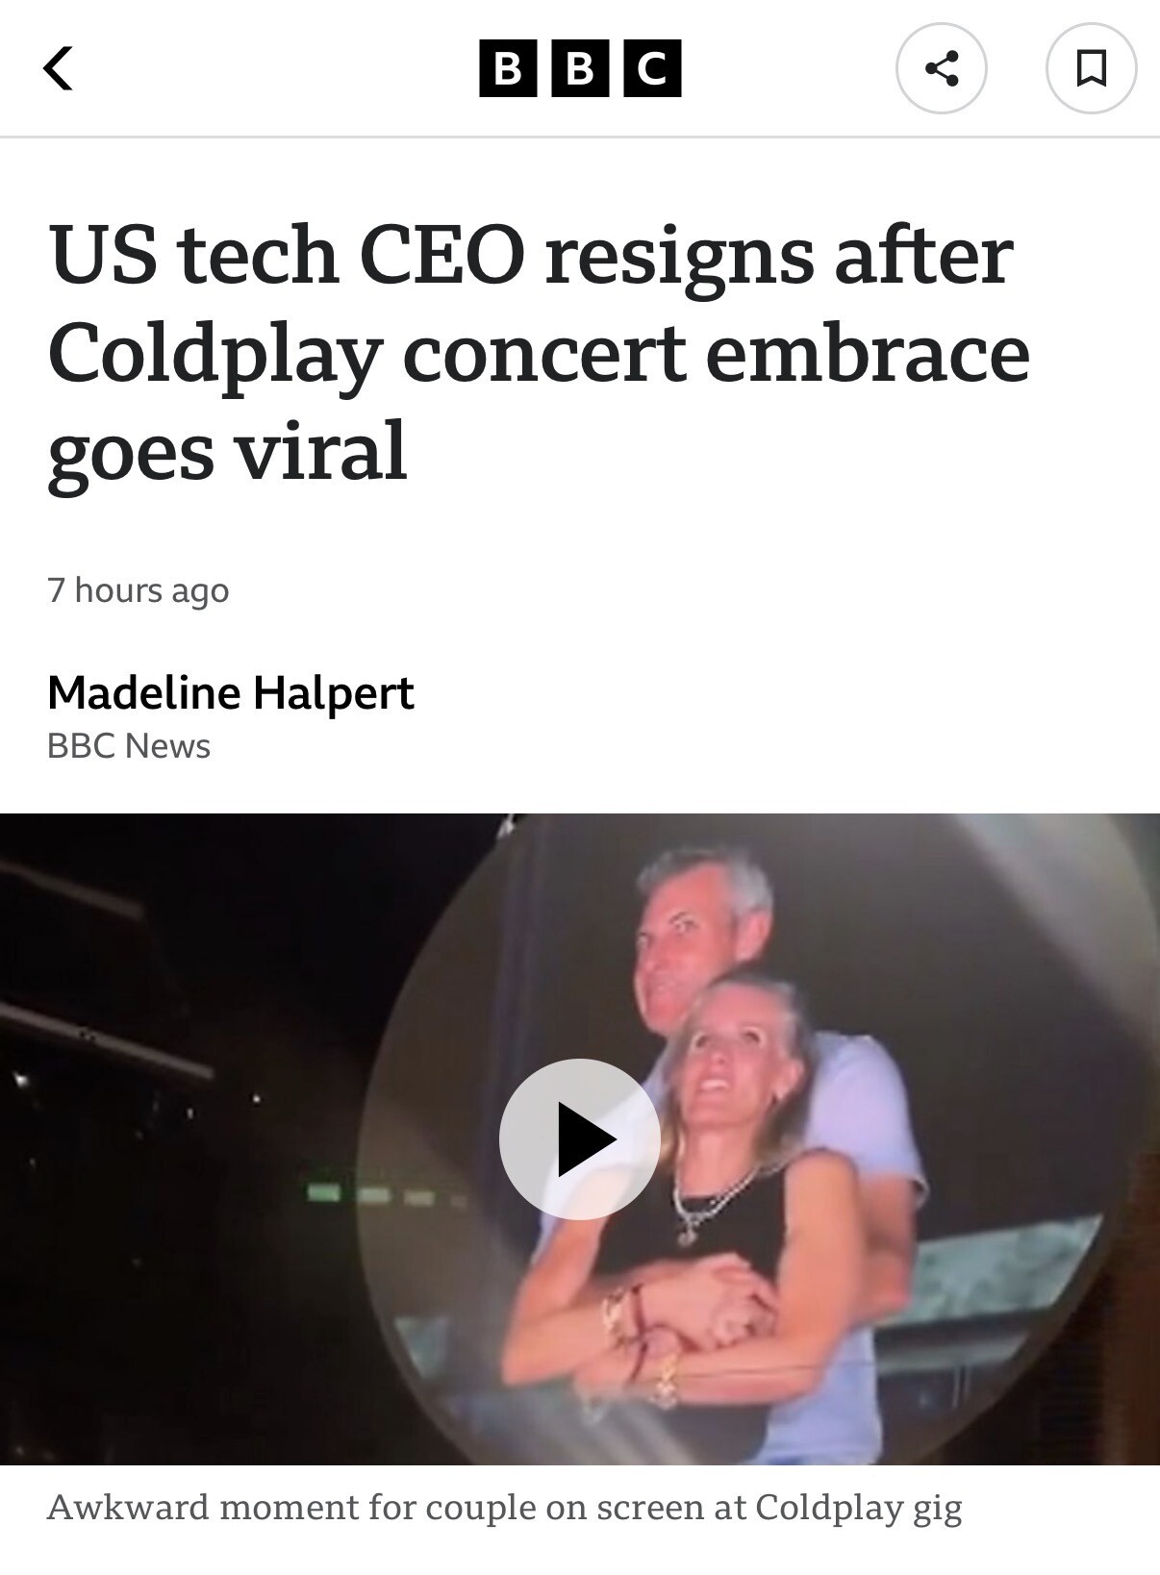Go back using the left arrow
This screenshot has width=1160, height=1575.
(x=59, y=68)
